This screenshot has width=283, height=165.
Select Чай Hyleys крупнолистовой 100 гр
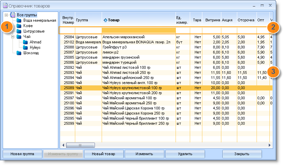(166, 88)
